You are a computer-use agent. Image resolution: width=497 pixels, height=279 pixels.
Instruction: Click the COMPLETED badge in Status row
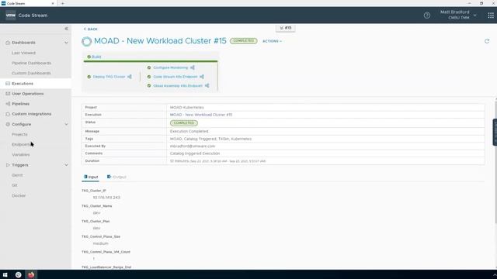[x=184, y=122]
